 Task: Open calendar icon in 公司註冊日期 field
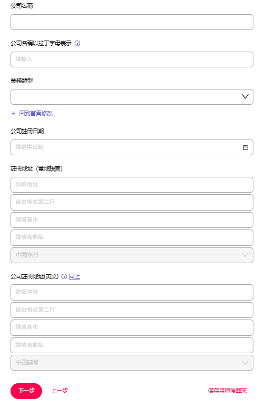click(246, 147)
